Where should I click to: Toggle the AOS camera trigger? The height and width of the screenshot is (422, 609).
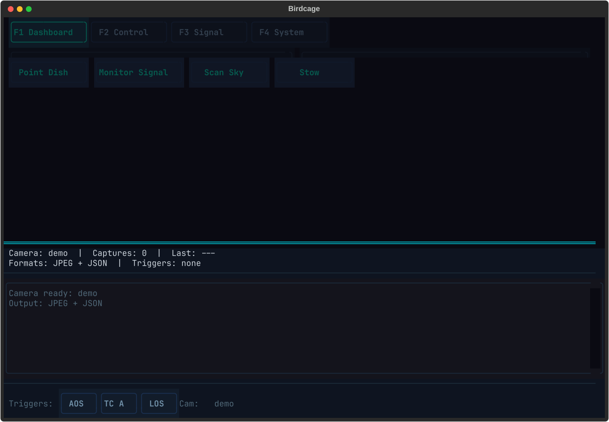pos(79,403)
